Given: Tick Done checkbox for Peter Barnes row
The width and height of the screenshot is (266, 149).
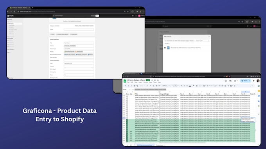Looking at the screenshot, I should pos(127,116).
